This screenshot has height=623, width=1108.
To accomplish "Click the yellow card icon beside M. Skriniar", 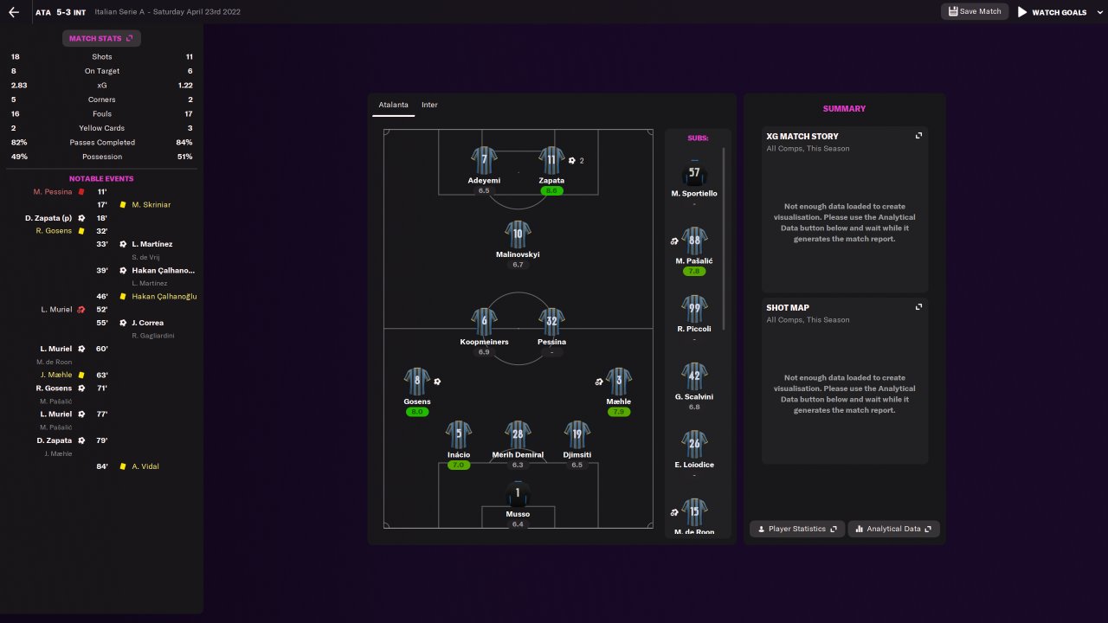I will point(123,205).
